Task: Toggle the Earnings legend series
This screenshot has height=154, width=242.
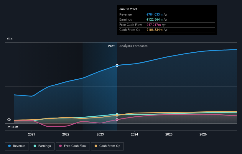Action: point(42,146)
